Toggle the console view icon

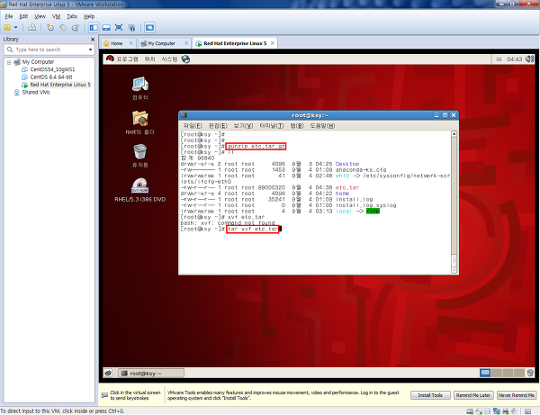(x=149, y=28)
